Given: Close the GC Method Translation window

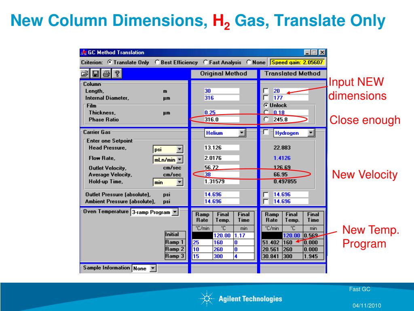Looking at the screenshot, I should coord(322,52).
